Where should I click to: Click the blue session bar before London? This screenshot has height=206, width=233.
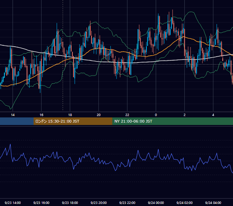pos(17,121)
